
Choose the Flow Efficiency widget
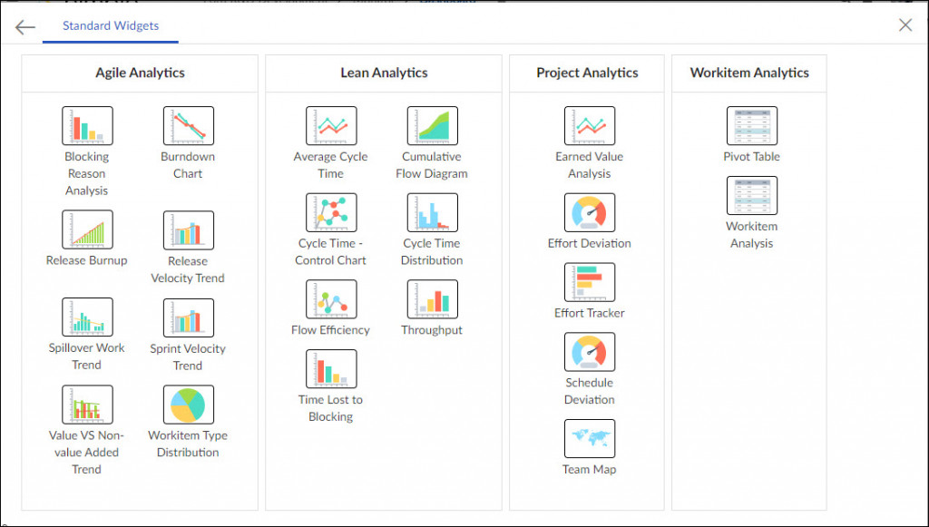click(330, 299)
